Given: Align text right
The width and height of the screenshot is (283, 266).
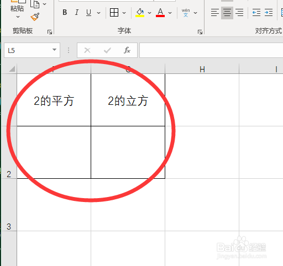Looking at the screenshot, I should (239, 13).
